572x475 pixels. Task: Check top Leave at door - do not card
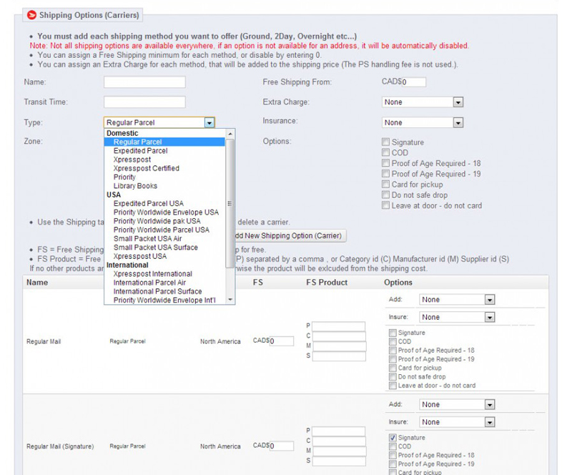[385, 205]
